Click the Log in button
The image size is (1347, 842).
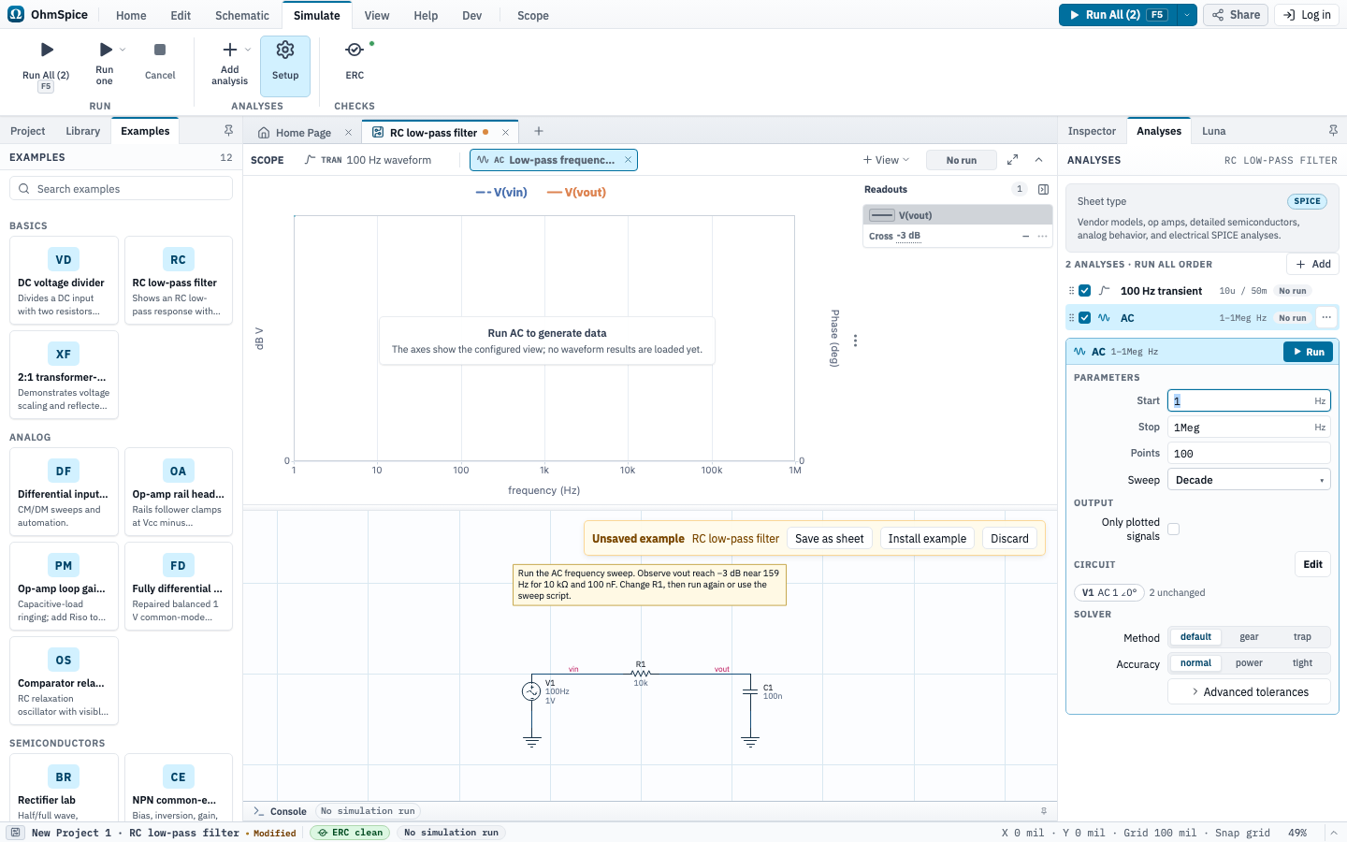coord(1307,15)
